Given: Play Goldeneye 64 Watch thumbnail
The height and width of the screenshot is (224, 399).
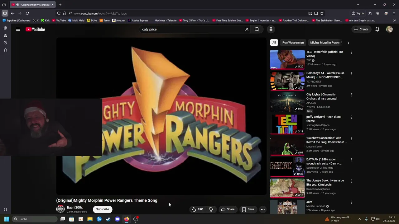Looking at the screenshot, I should pos(287,81).
